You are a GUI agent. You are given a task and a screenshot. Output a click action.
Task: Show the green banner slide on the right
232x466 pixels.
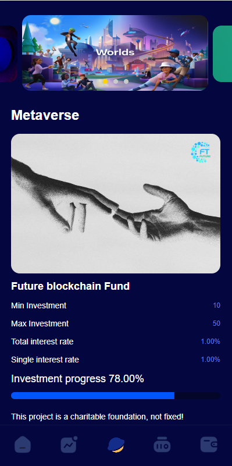[x=223, y=54]
